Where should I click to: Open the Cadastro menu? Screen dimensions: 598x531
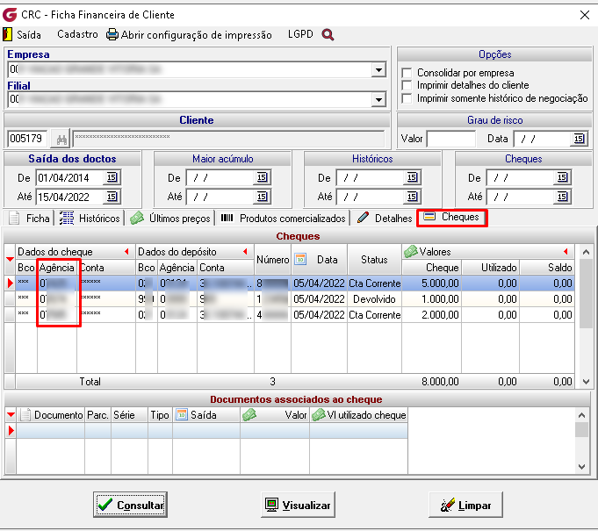(x=77, y=34)
